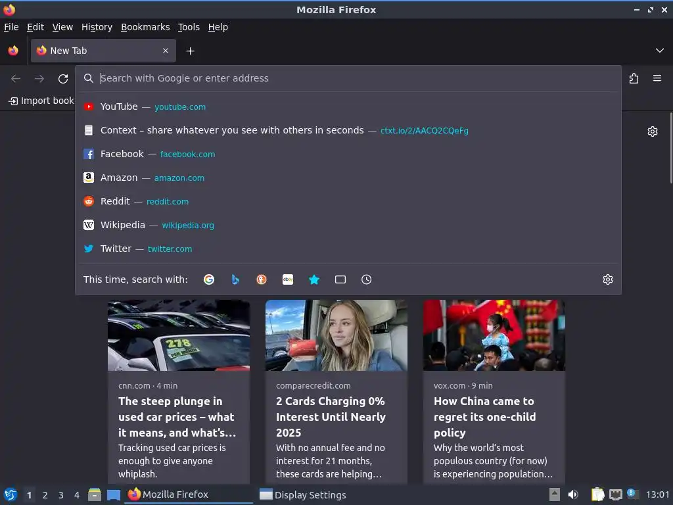Click the taskbar clock showing 13:01
Viewport: 673px width, 505px height.
[657, 494]
